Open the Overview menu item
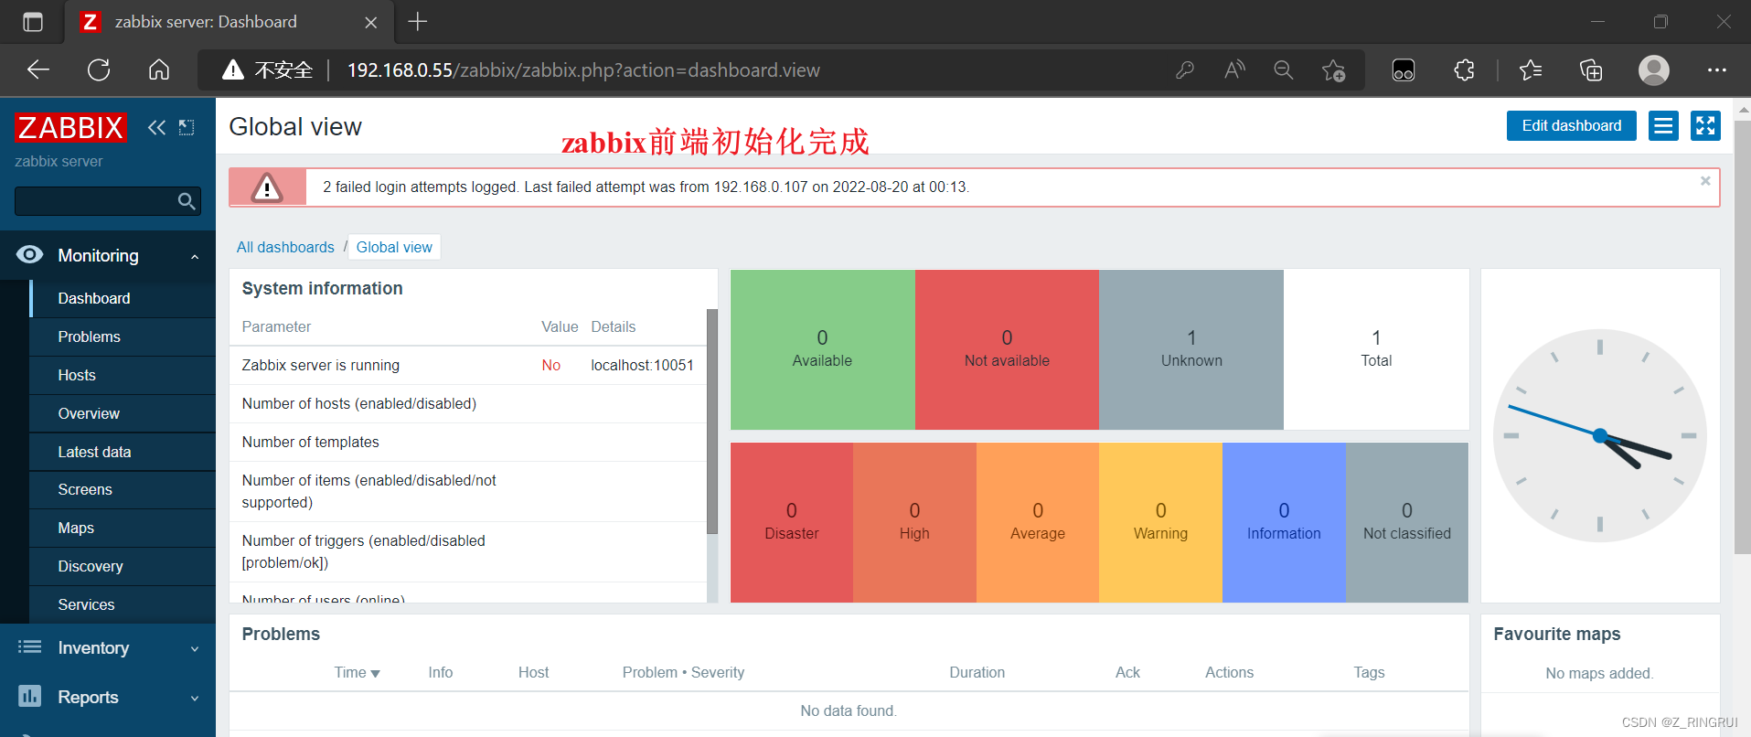This screenshot has height=737, width=1751. [123, 413]
